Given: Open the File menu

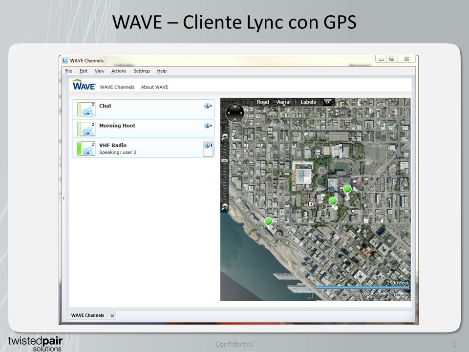Looking at the screenshot, I should 68,71.
